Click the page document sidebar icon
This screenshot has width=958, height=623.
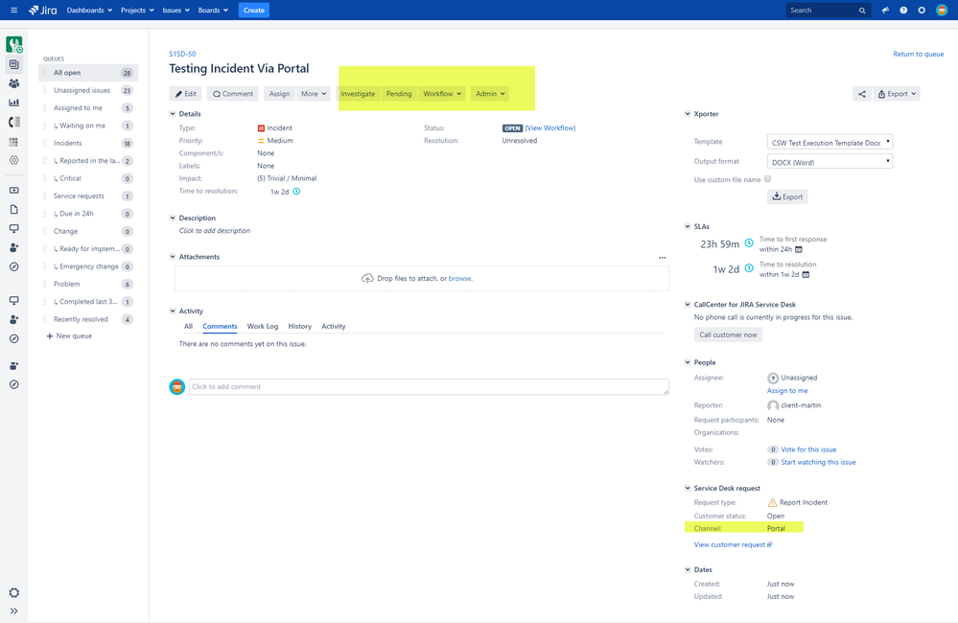(14, 210)
